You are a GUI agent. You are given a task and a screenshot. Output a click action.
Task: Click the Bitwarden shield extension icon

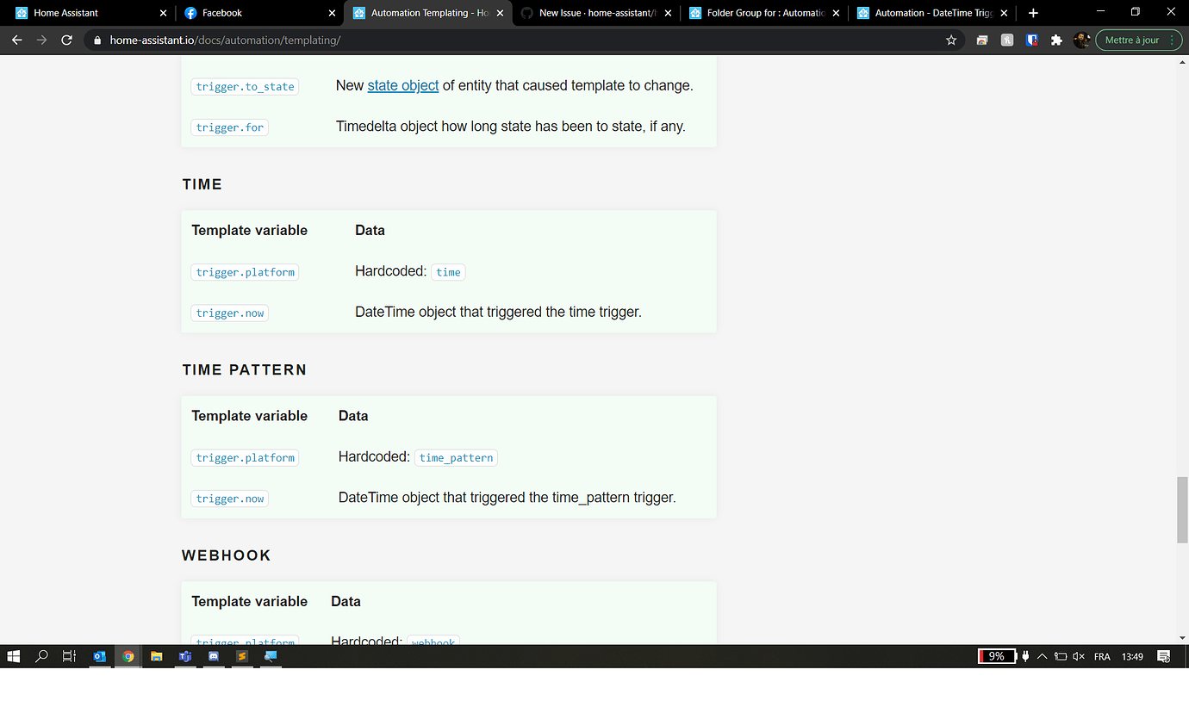pyautogui.click(x=1032, y=40)
